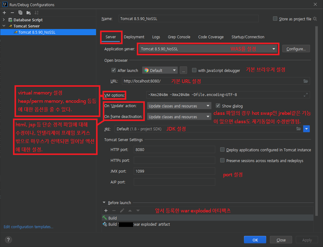Click the HTTP port field
323x247 pixels.
pyautogui.click(x=174, y=149)
